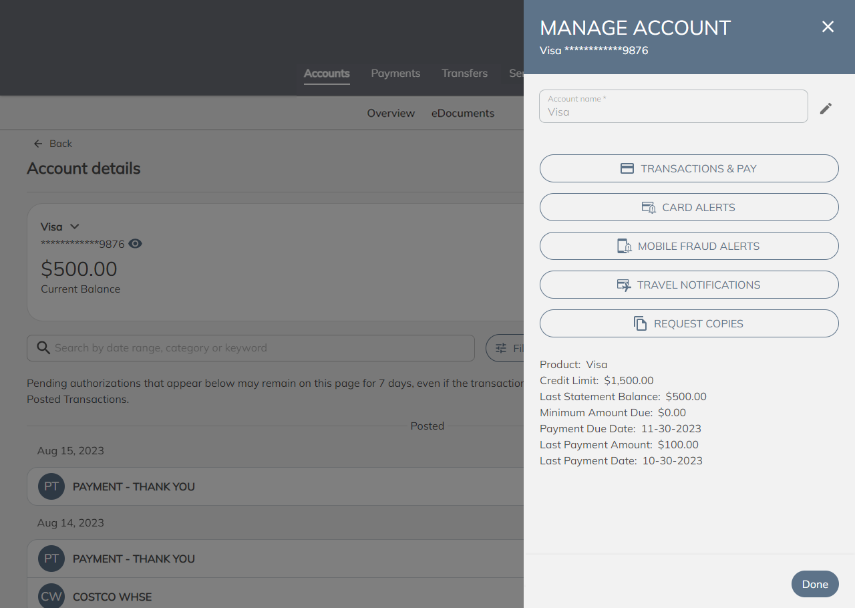Click the search magnifier icon
This screenshot has width=855, height=608.
[43, 348]
